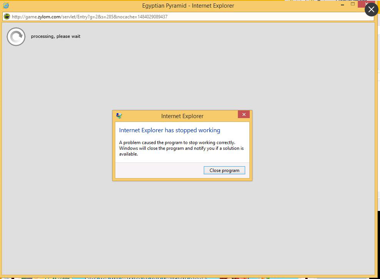The height and width of the screenshot is (279, 380).
Task: Click the circular loading spinner icon
Action: (x=16, y=37)
